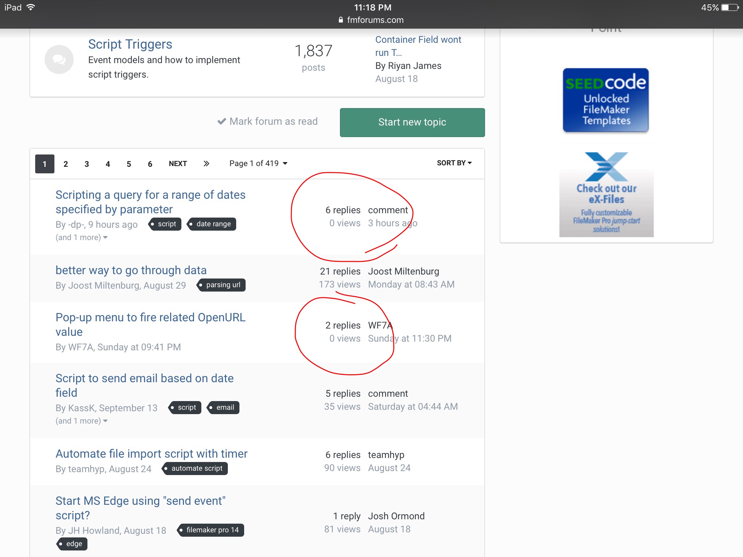The image size is (743, 557).
Task: Go to page 3 of topics
Action: tap(87, 164)
